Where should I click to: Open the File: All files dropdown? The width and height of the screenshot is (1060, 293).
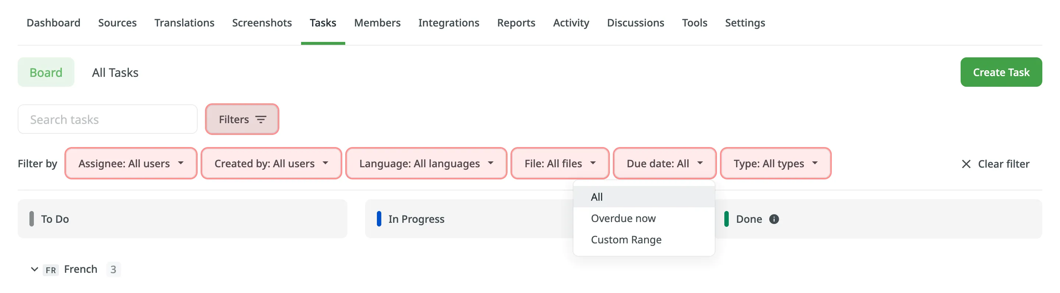[559, 164]
